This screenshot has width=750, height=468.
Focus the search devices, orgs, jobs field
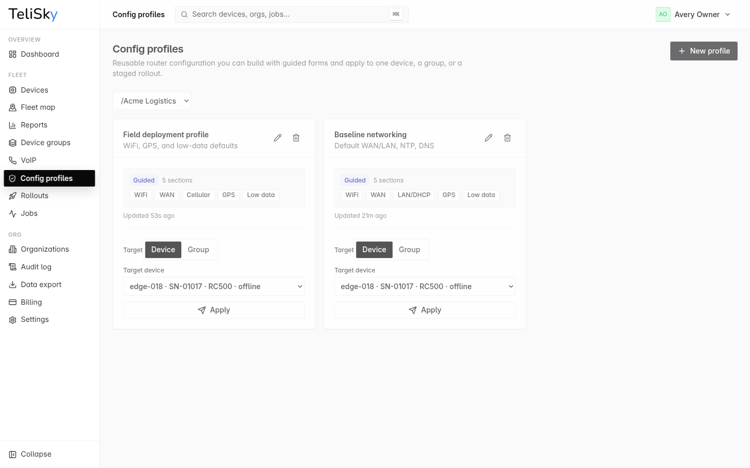coord(292,14)
